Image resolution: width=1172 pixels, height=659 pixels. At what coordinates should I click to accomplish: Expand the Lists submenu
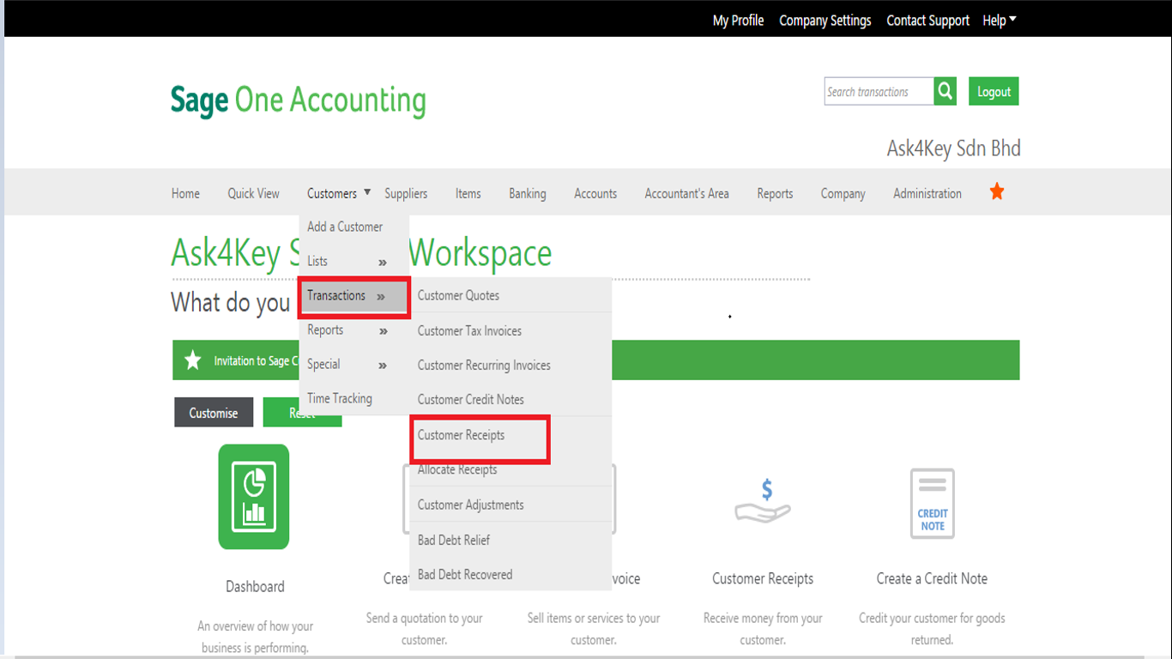coord(353,261)
